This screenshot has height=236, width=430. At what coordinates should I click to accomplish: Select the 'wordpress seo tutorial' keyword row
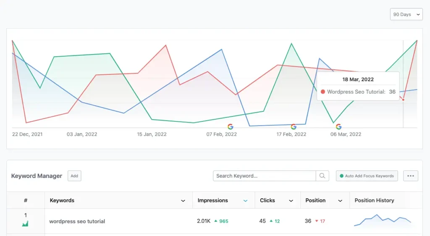click(214, 221)
